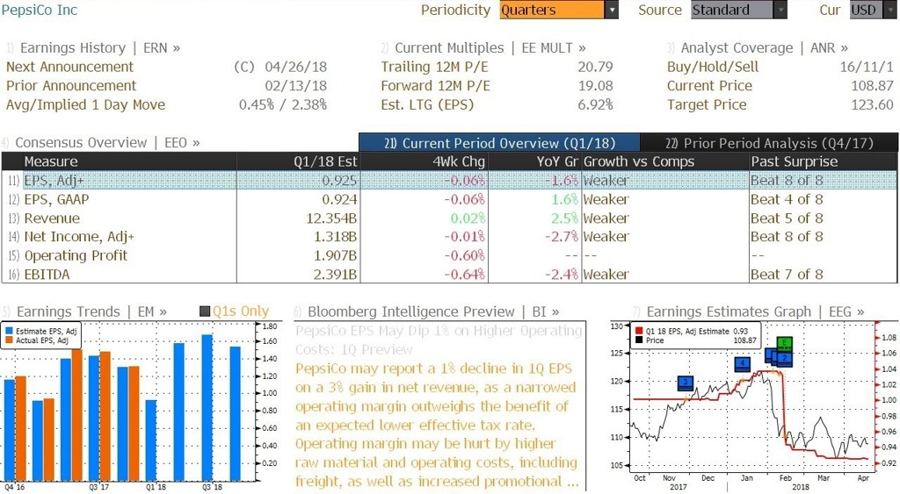
Task: Click the blue marker 3 on estimates graph
Action: [x=686, y=383]
